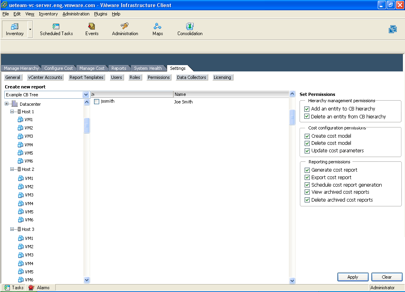
Task: Open the Administration menu
Action: click(x=76, y=14)
